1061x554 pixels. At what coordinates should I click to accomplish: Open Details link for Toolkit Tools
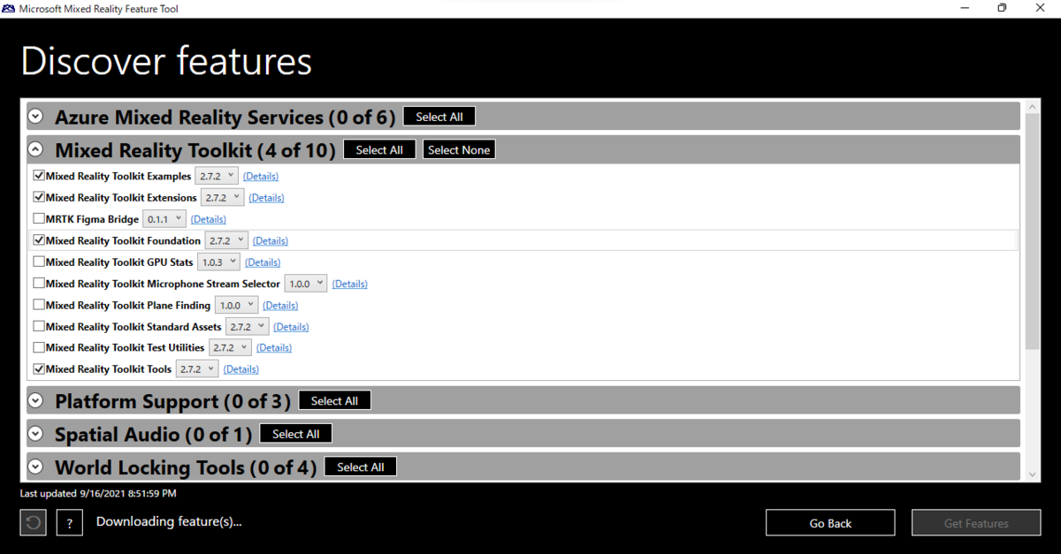tap(241, 369)
